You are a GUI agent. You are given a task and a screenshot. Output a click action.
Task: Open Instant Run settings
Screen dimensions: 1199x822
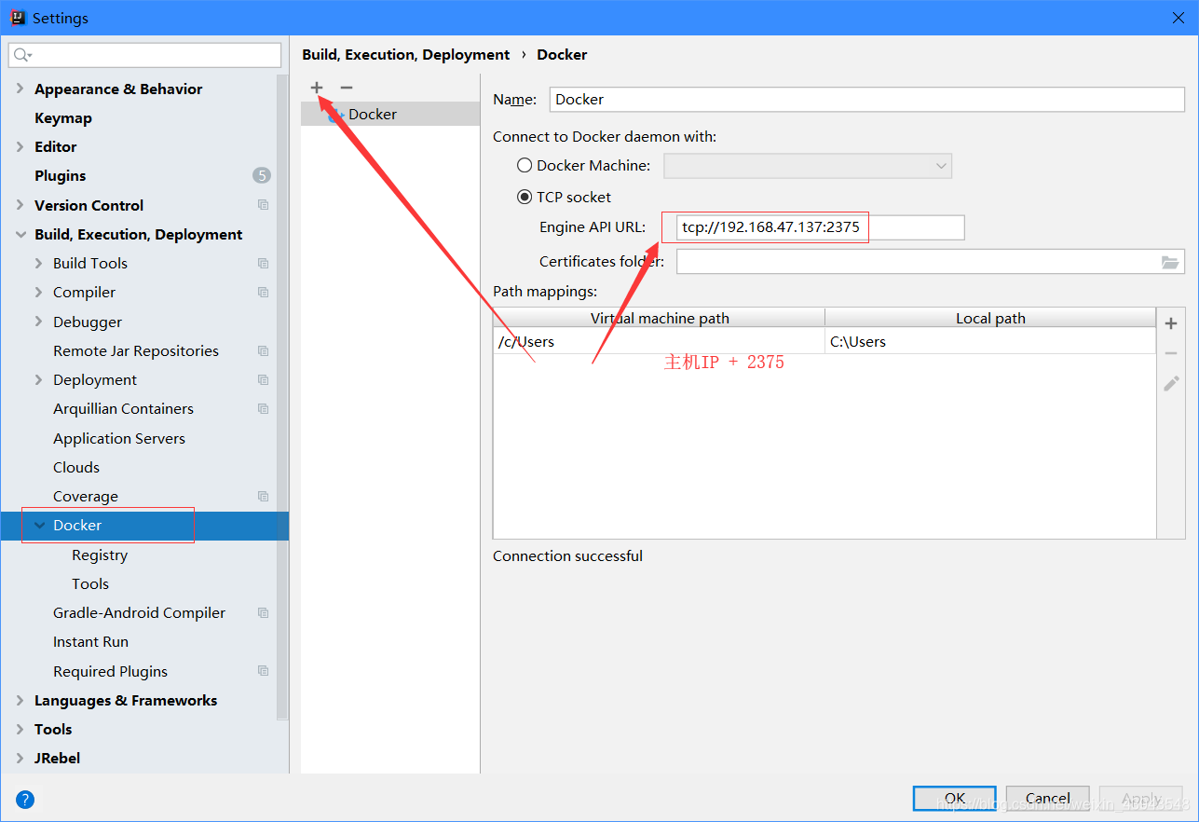[90, 641]
